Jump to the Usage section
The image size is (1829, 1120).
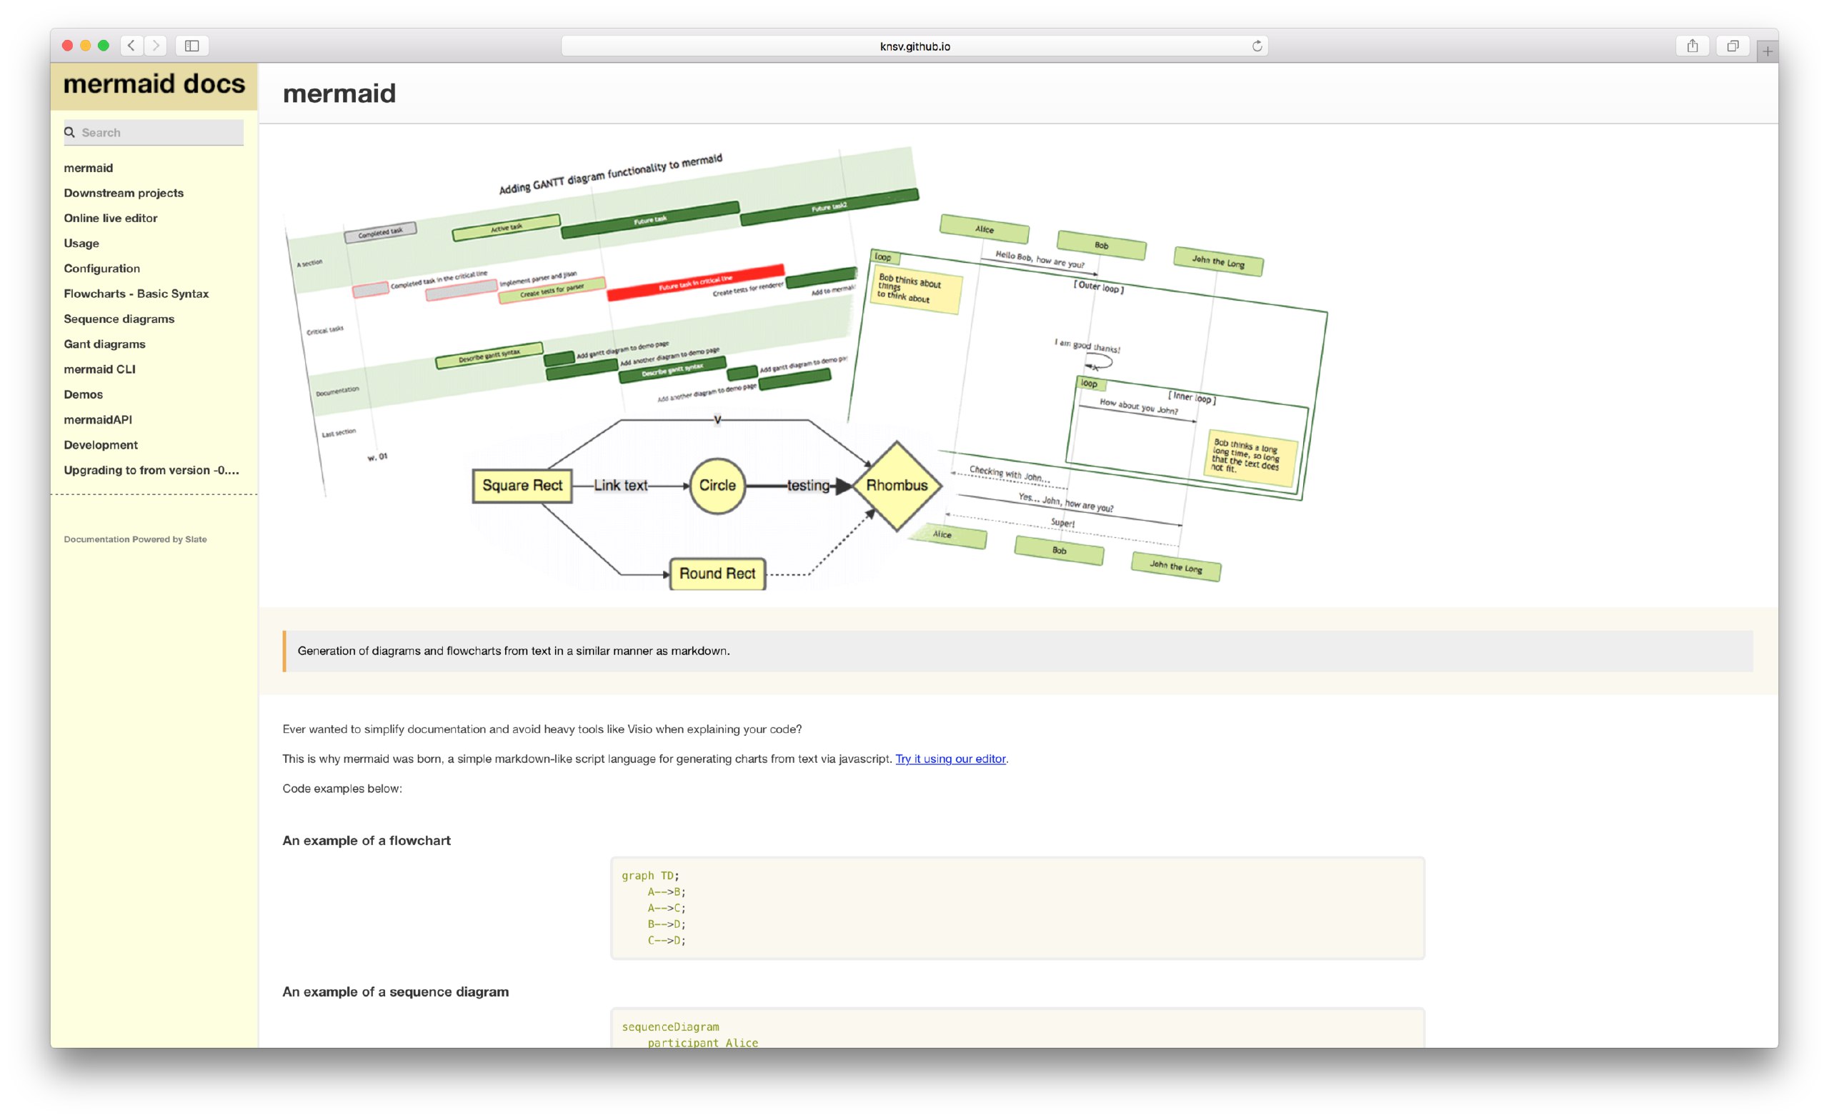[x=81, y=244]
